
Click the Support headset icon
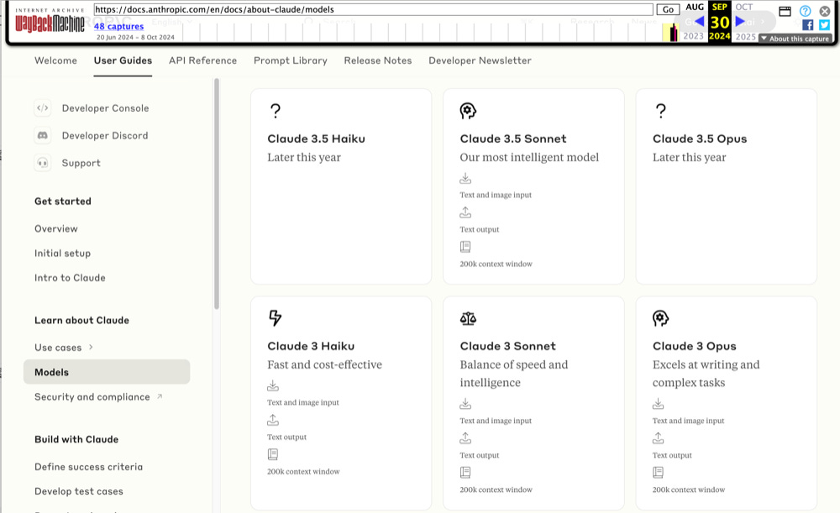coord(42,163)
